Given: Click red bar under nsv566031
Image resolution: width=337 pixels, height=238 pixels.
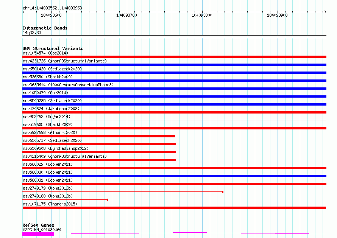Looking at the screenshot, I should coord(174,184).
